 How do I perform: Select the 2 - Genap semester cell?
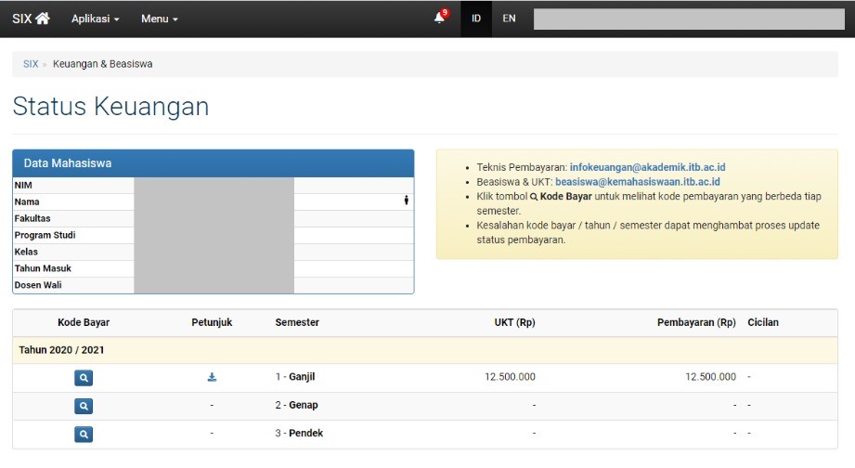point(297,405)
